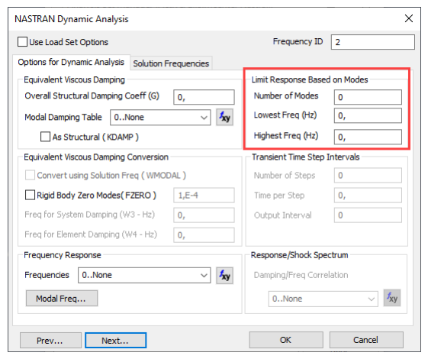The height and width of the screenshot is (359, 428).
Task: Switch to Solution Frequencies tab
Action: [171, 63]
